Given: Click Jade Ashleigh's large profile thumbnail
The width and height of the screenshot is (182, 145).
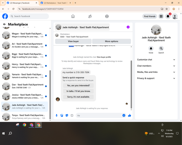Looking at the screenshot, I should [x=156, y=30].
